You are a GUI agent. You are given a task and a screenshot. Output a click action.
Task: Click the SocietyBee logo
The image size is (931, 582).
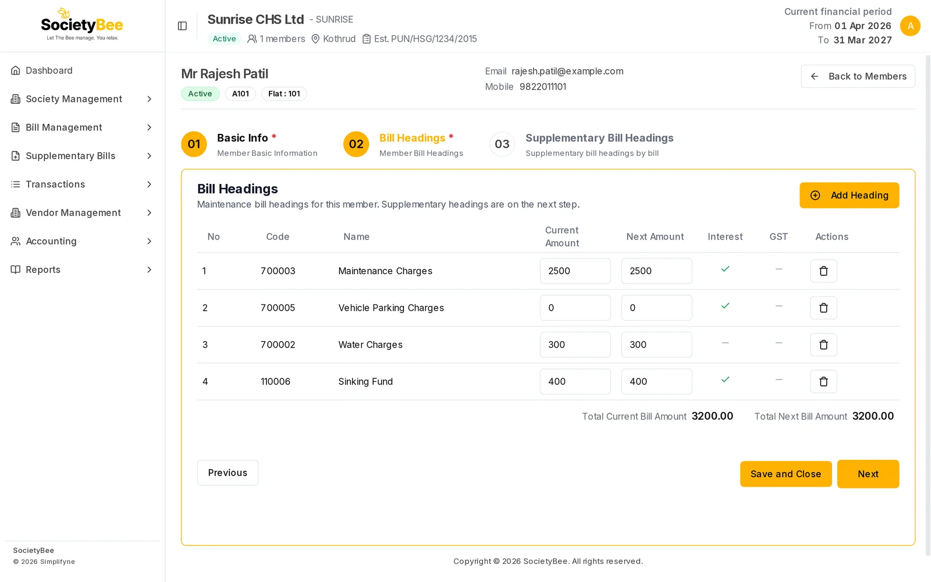82,24
